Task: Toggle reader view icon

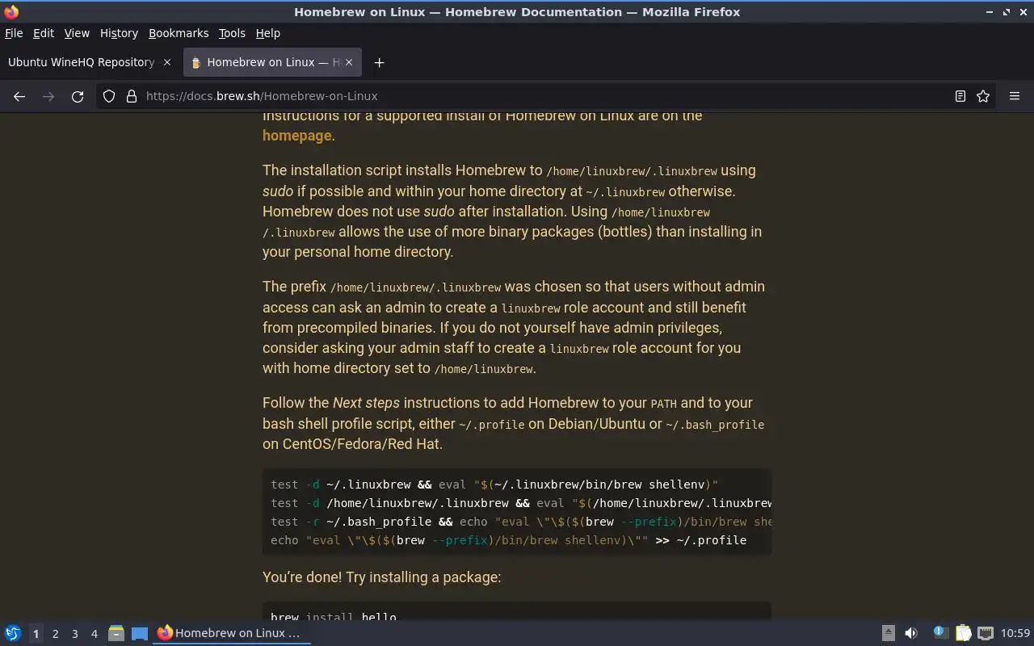Action: tap(960, 96)
